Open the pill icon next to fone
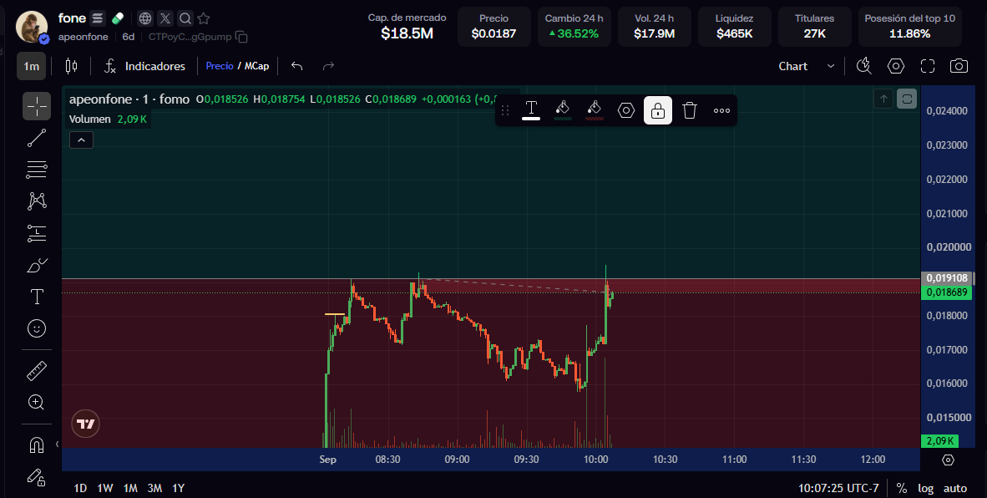The height and width of the screenshot is (498, 987). click(117, 18)
